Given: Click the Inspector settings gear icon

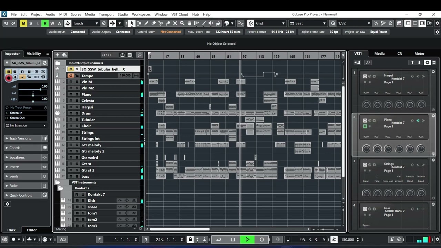Looking at the screenshot, I should pyautogui.click(x=7, y=204).
